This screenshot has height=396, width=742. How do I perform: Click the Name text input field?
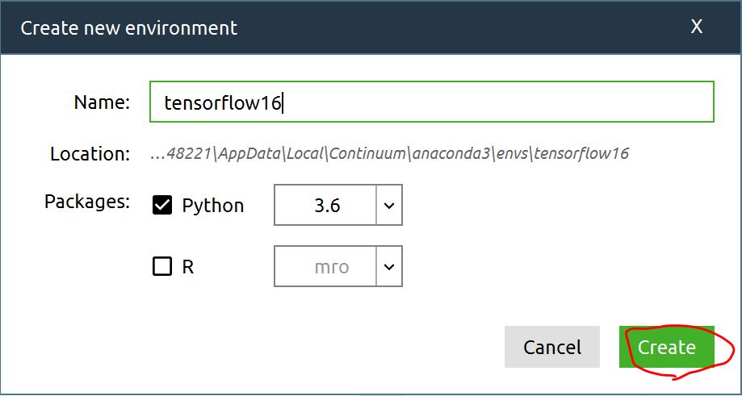[x=431, y=102]
